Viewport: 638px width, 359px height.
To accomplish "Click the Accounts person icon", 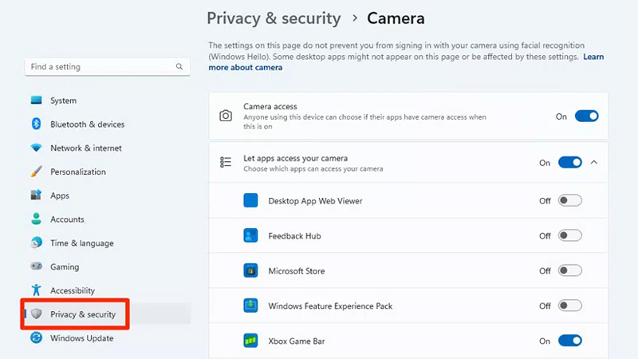I will [36, 219].
